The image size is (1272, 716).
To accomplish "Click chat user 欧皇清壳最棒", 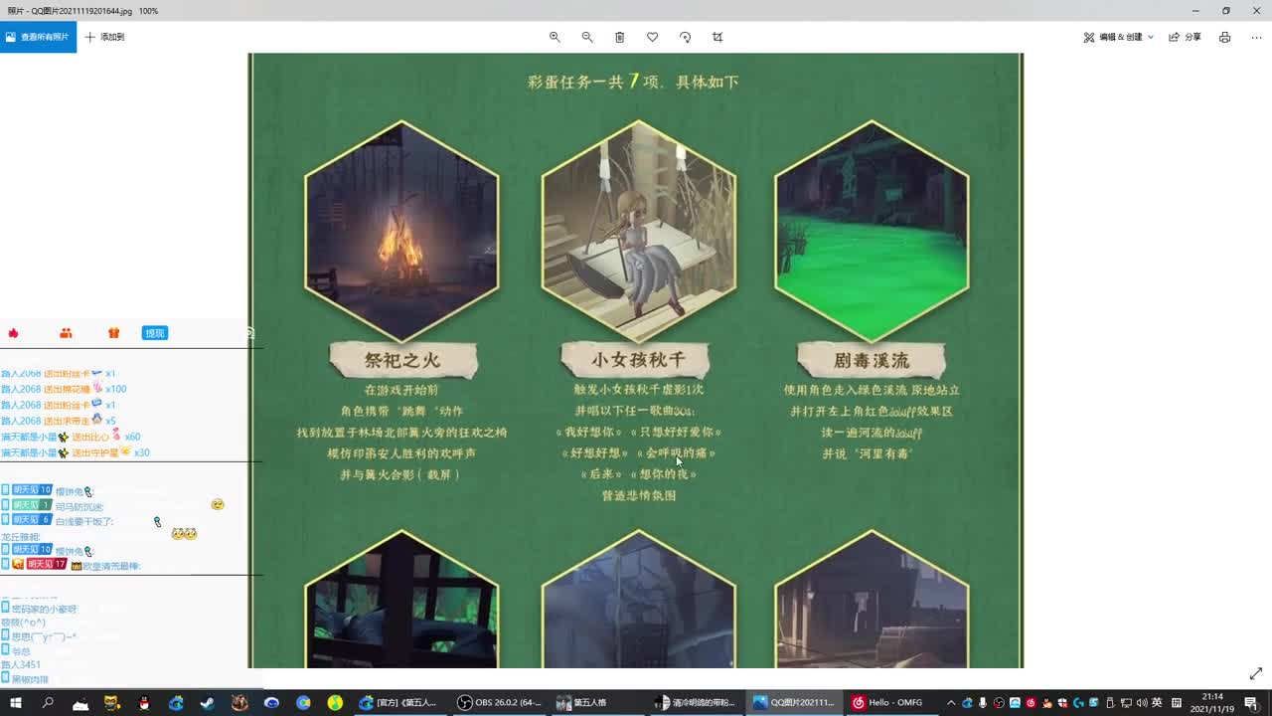I will pyautogui.click(x=111, y=565).
